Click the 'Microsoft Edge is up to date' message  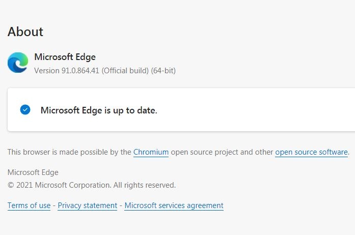(99, 110)
